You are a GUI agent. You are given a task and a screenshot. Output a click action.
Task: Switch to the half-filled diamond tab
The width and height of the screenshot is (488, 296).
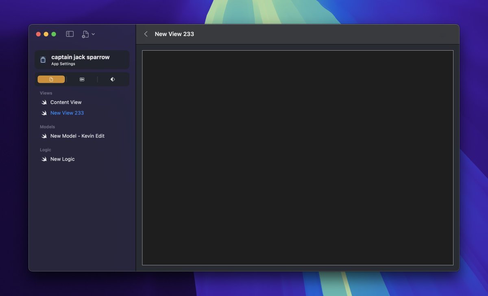coord(113,79)
